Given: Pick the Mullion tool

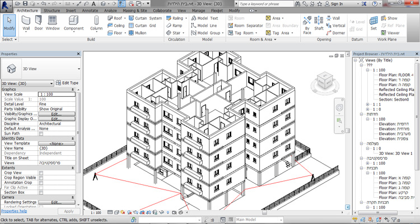Looking at the screenshot, I should (137, 33).
